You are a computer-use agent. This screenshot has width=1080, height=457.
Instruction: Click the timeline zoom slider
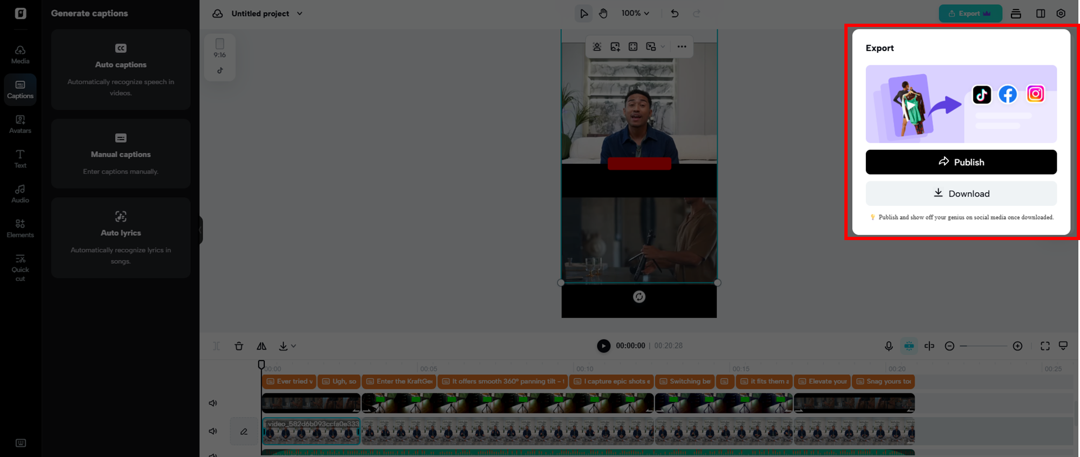[983, 346]
